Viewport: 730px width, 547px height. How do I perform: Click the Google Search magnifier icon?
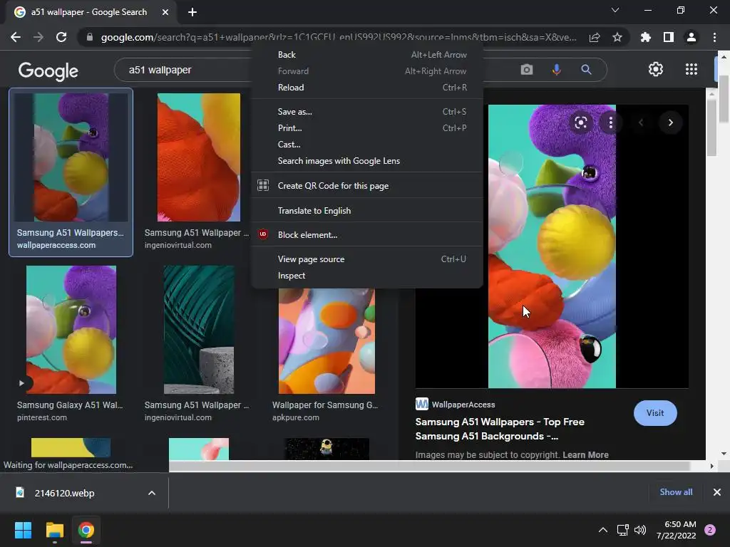(586, 70)
